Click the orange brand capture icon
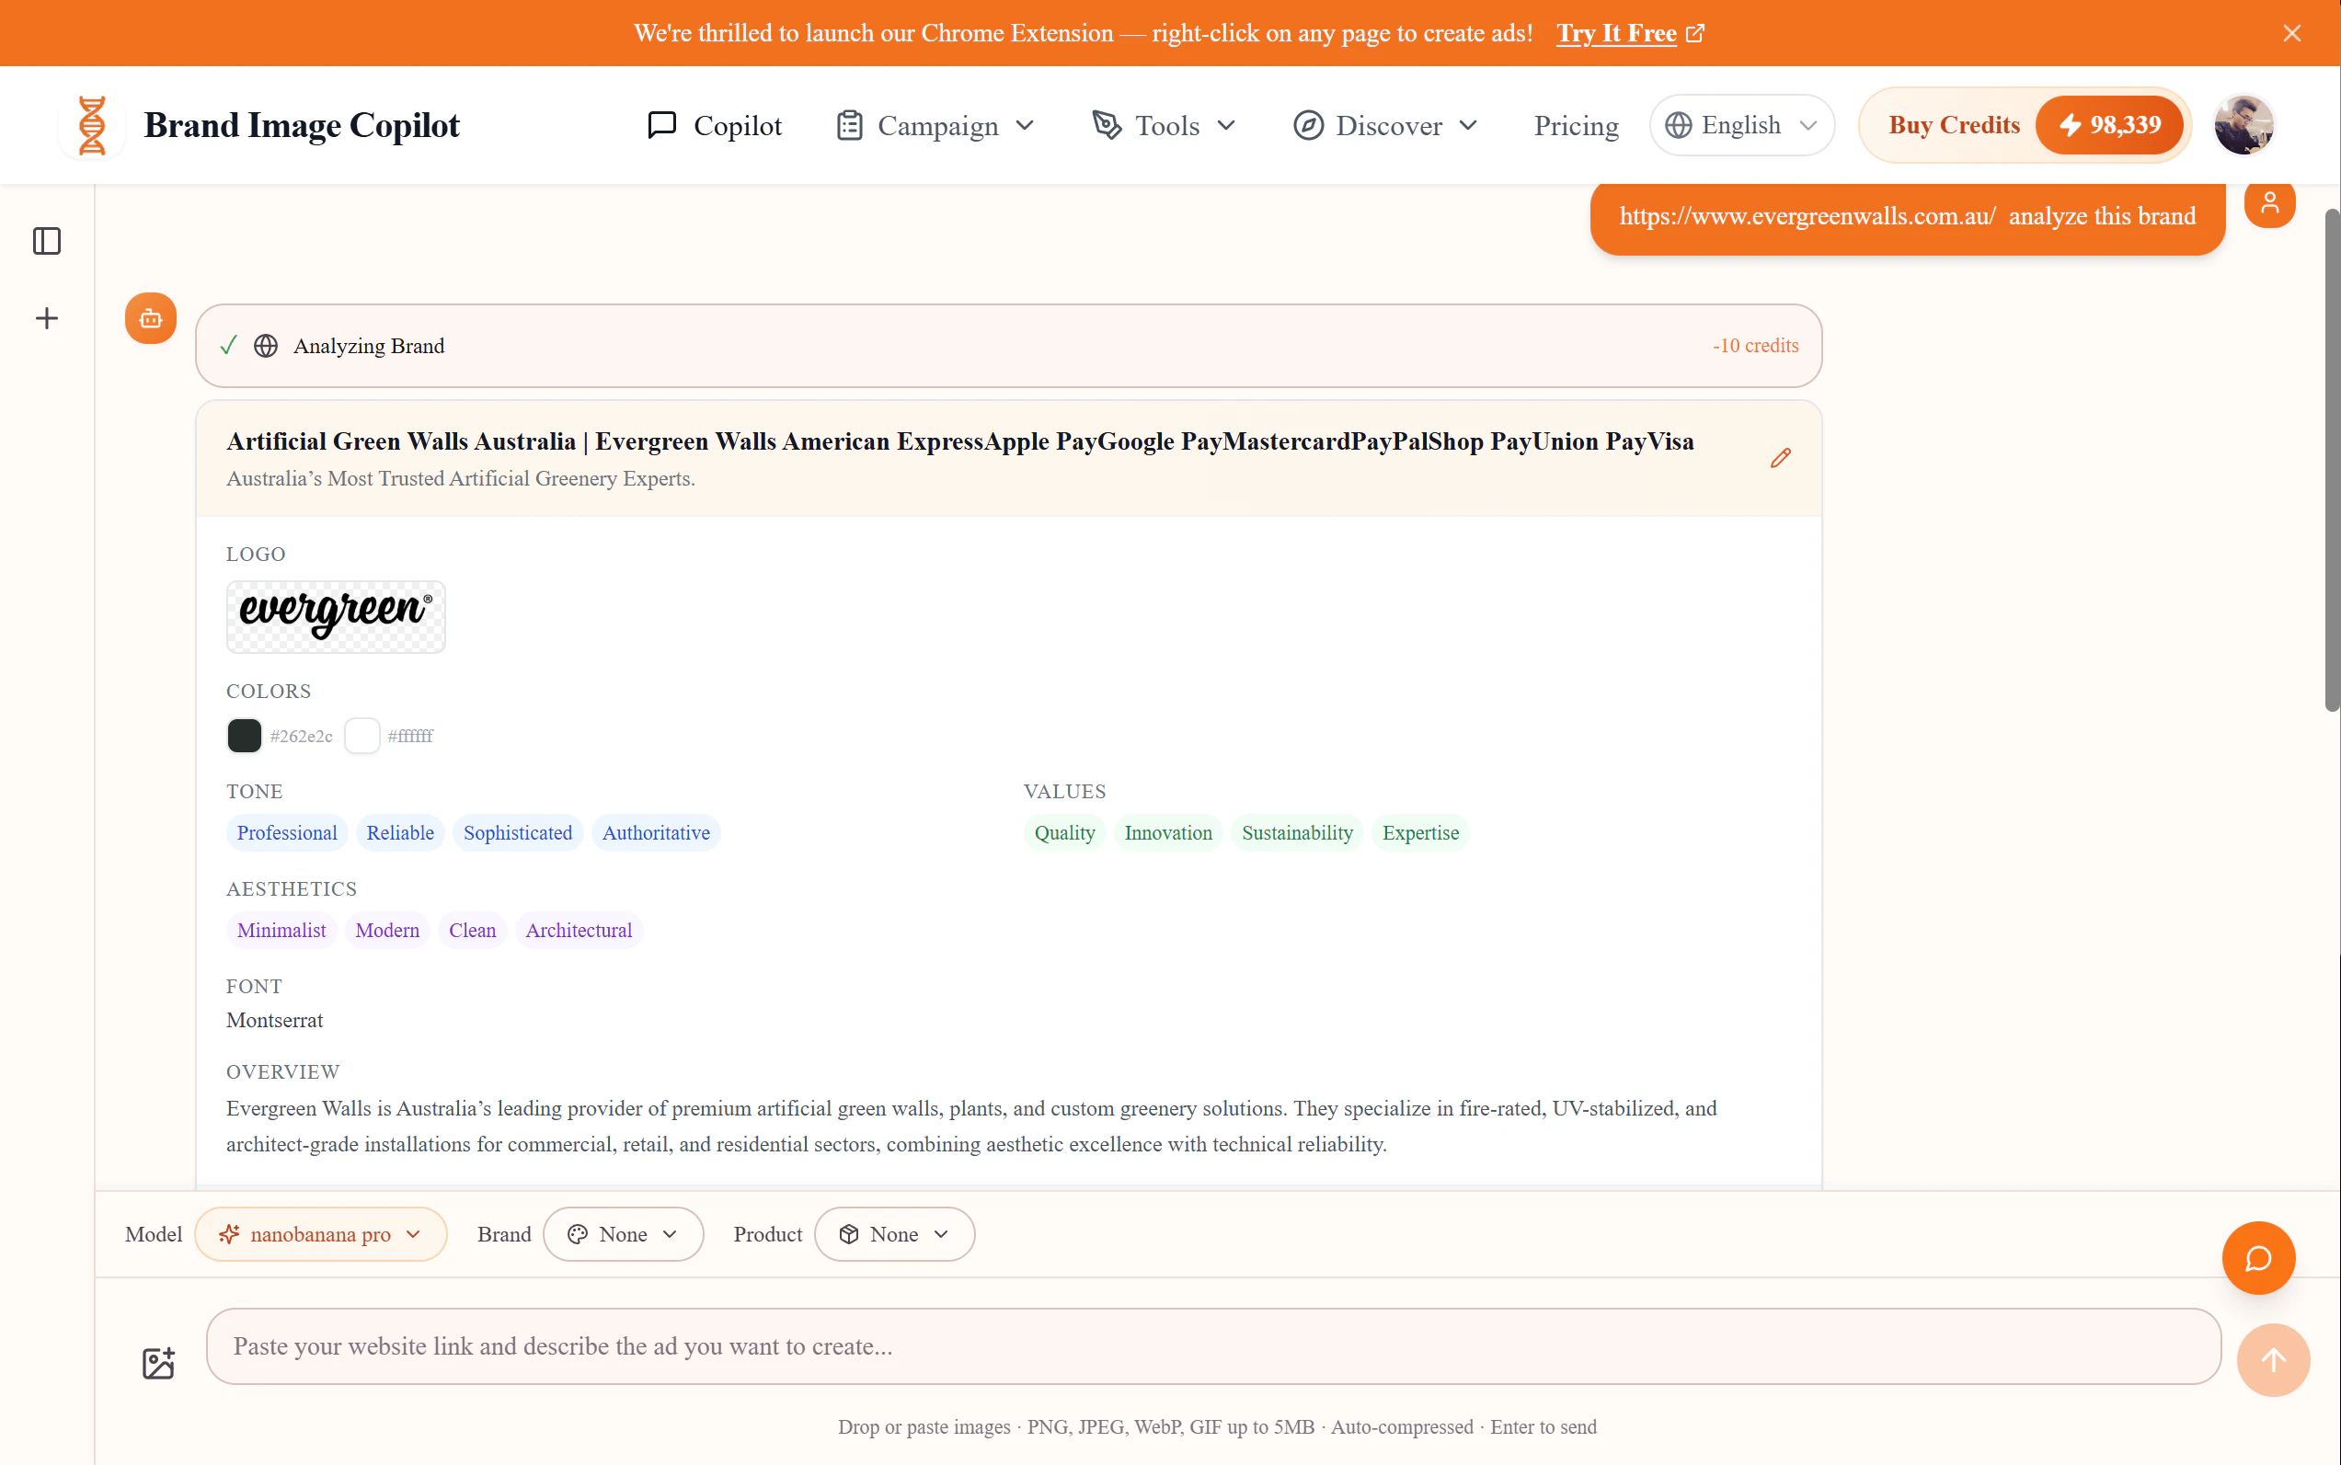Image resolution: width=2341 pixels, height=1465 pixels. pyautogui.click(x=150, y=318)
